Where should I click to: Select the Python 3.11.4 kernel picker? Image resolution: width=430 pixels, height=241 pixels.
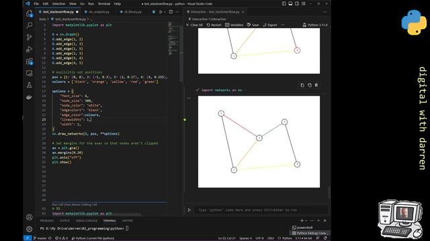click(315, 25)
